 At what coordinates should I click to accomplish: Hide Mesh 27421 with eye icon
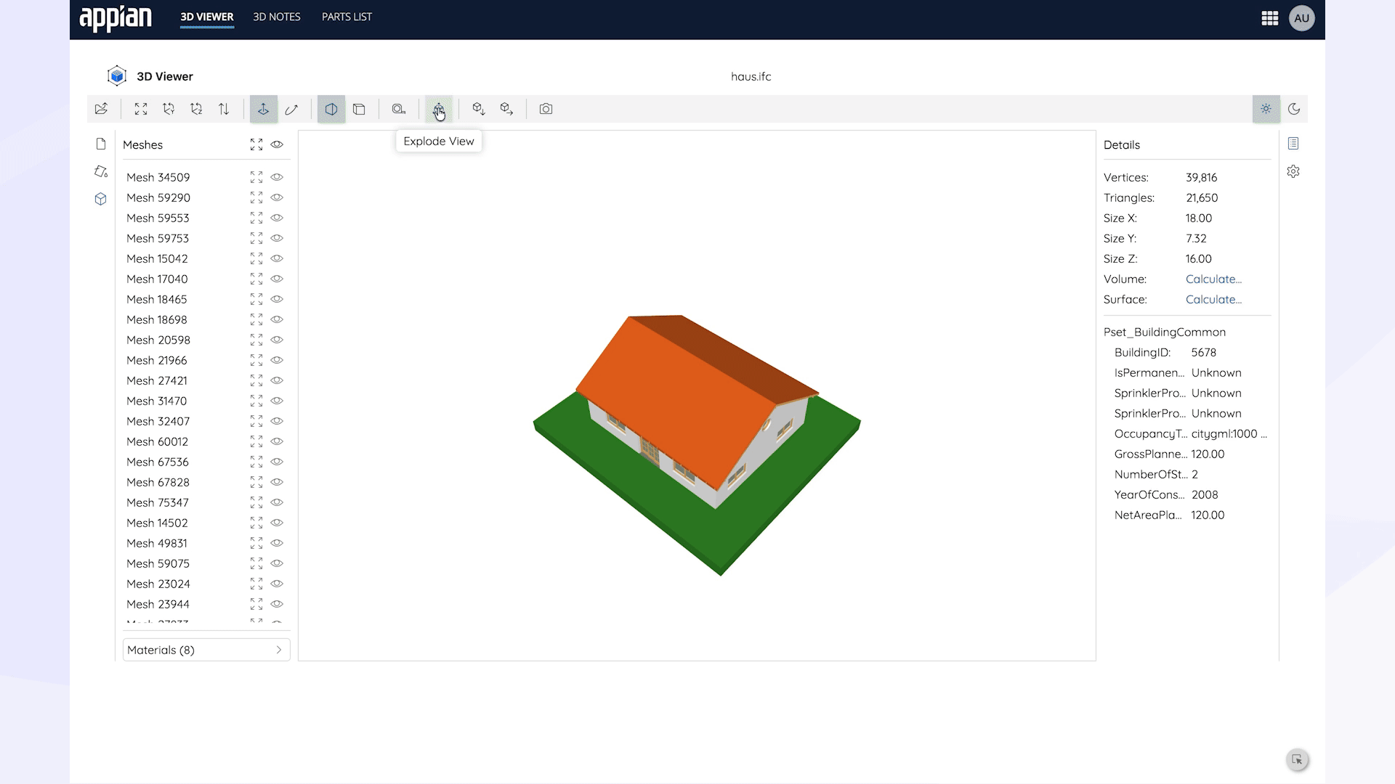tap(277, 380)
